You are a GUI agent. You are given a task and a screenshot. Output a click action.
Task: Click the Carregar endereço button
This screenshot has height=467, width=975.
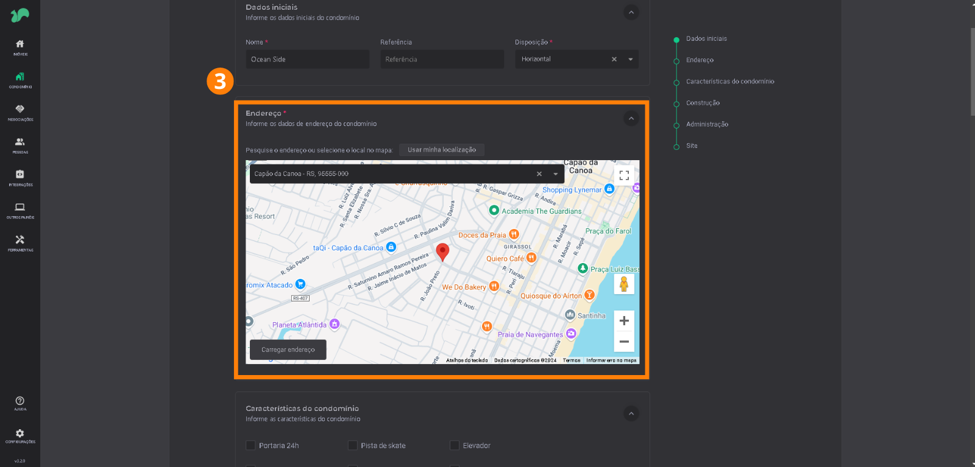tap(288, 349)
